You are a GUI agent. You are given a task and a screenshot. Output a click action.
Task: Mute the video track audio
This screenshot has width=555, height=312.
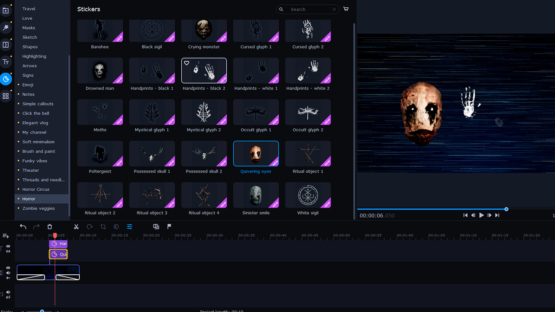(7, 273)
